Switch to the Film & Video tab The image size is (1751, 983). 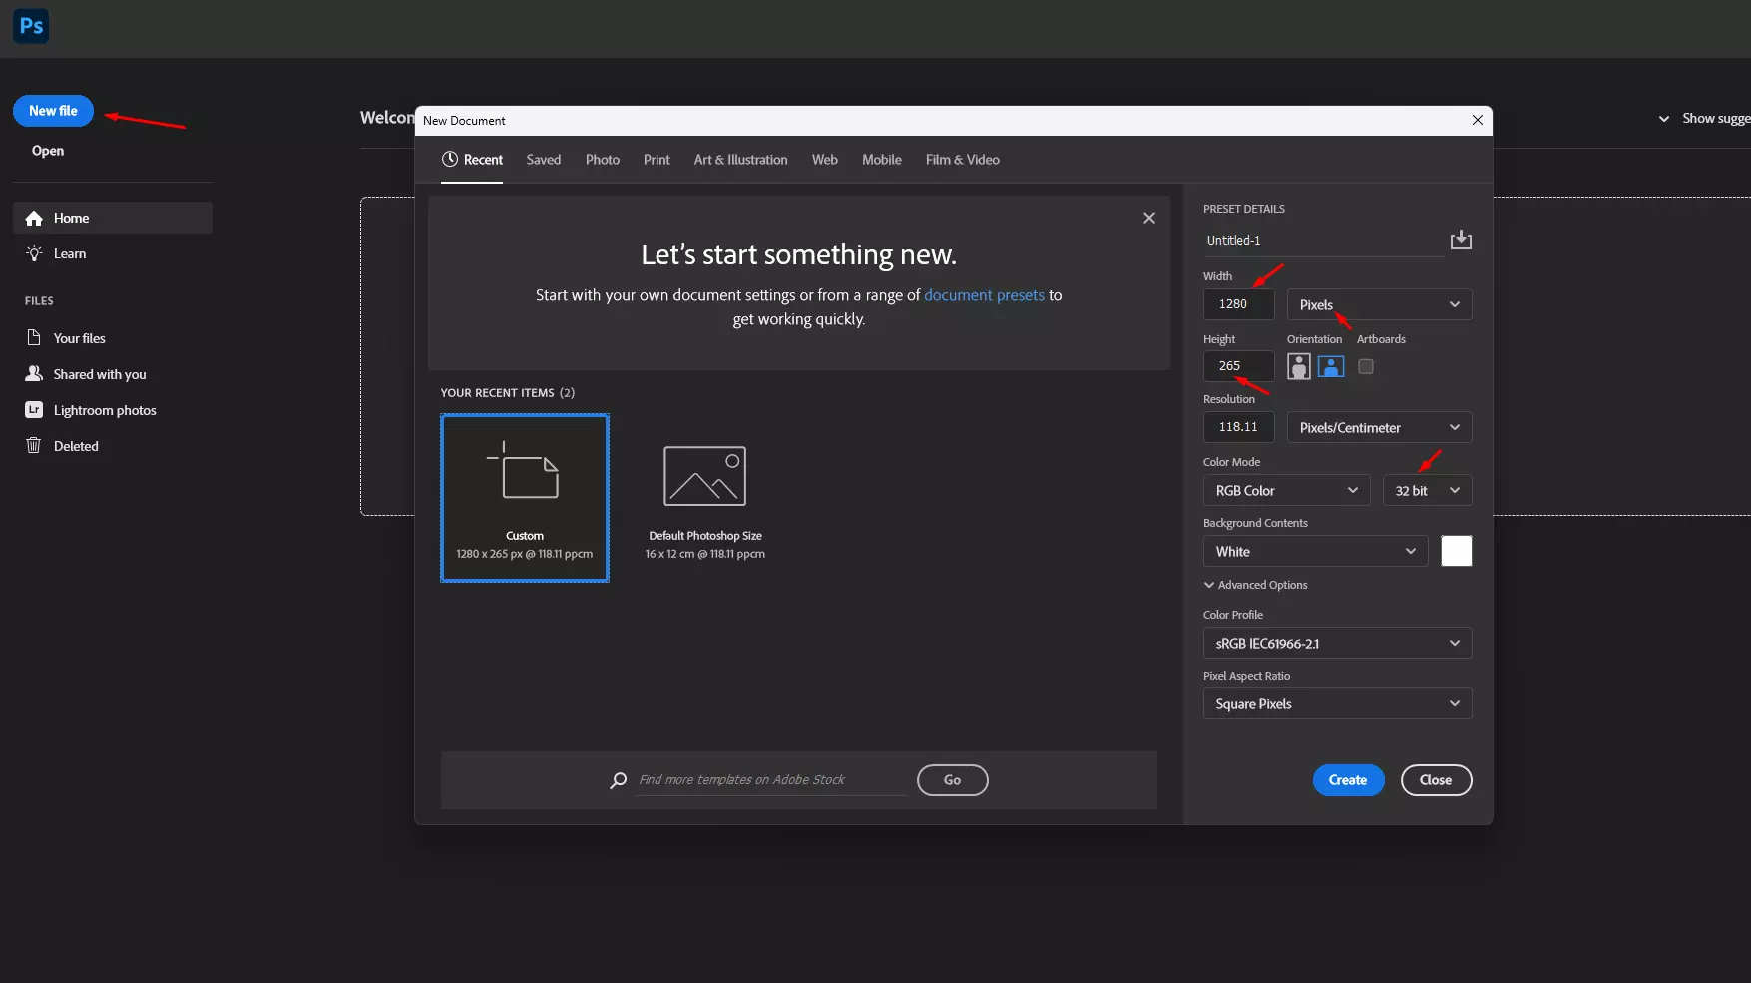coord(962,160)
